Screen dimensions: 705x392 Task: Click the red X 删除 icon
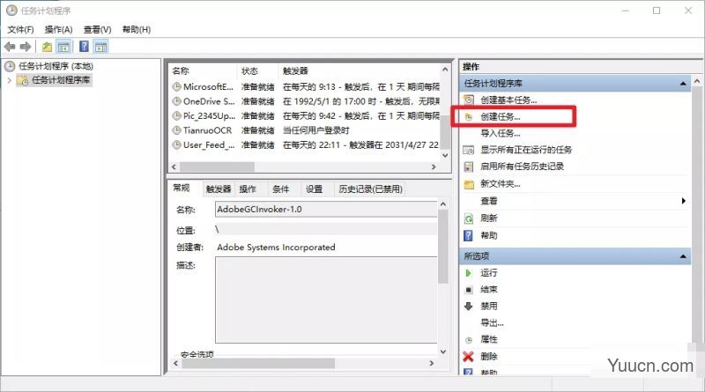(x=468, y=357)
